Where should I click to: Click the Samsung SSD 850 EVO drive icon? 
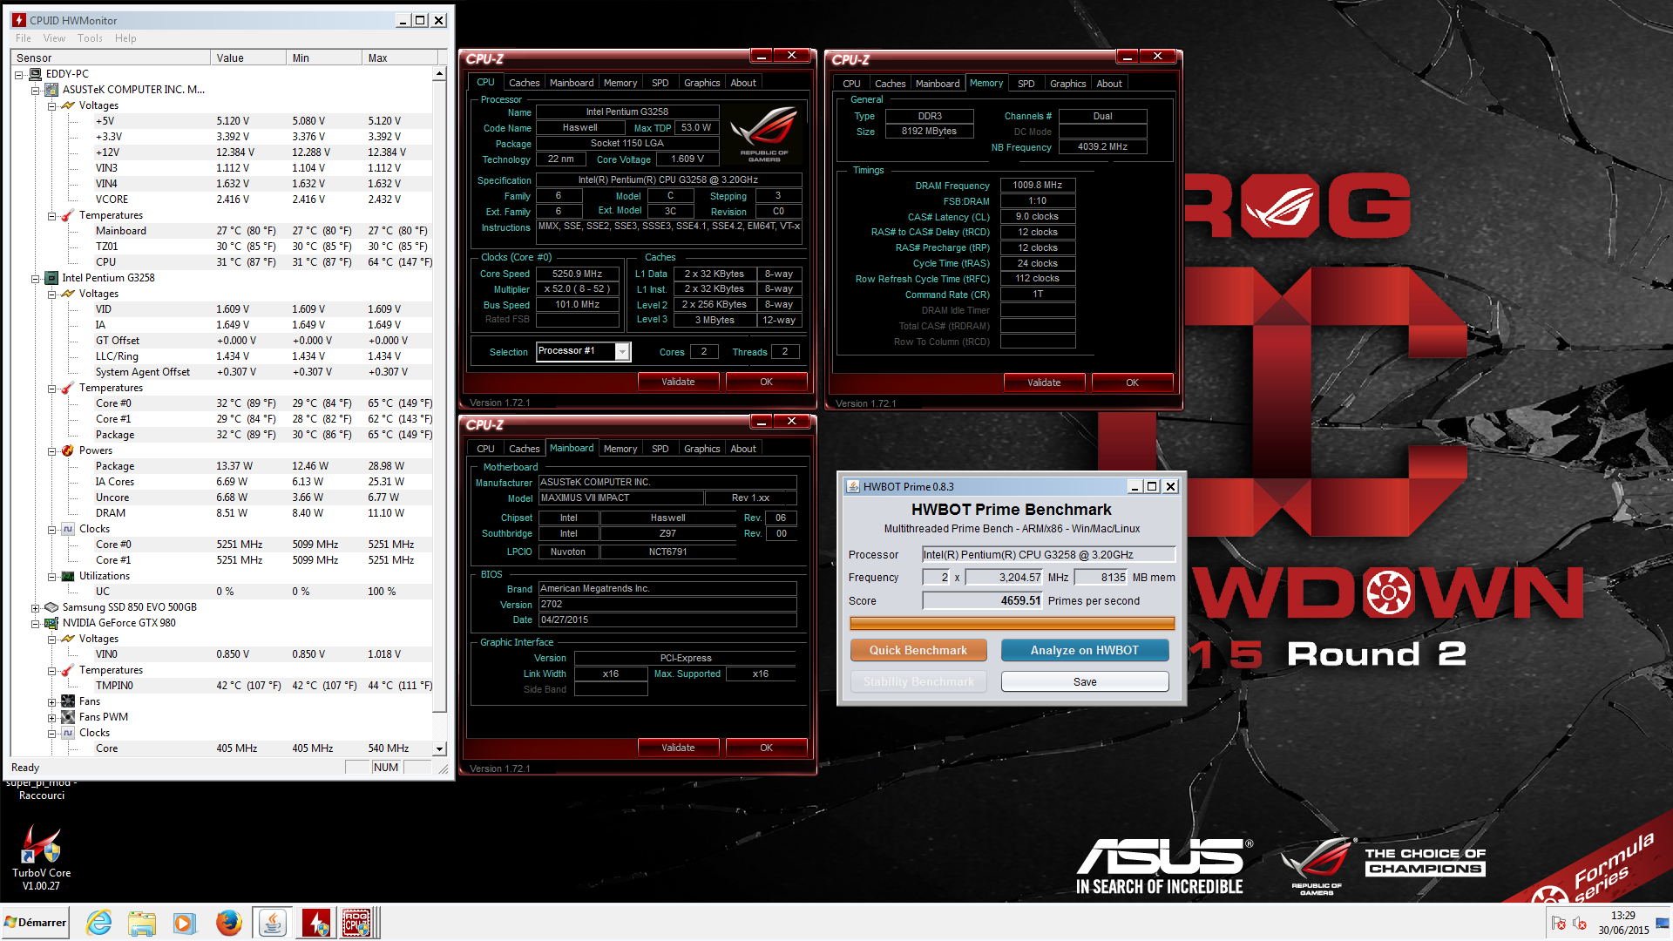(51, 607)
